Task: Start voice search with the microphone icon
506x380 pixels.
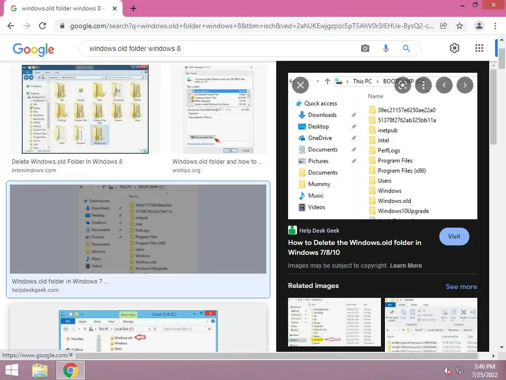Action: [385, 48]
